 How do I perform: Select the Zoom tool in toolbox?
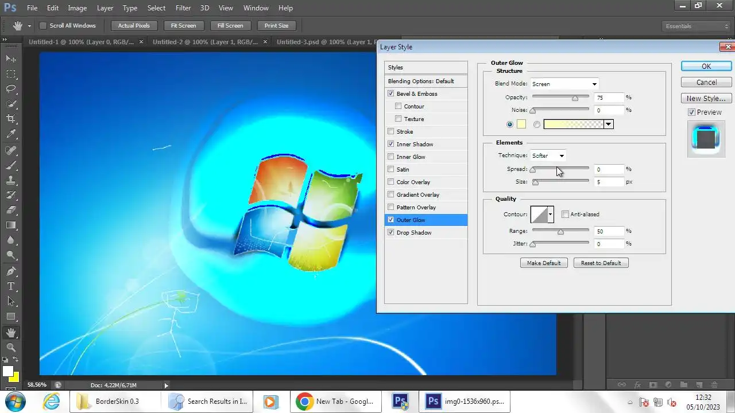pos(11,348)
